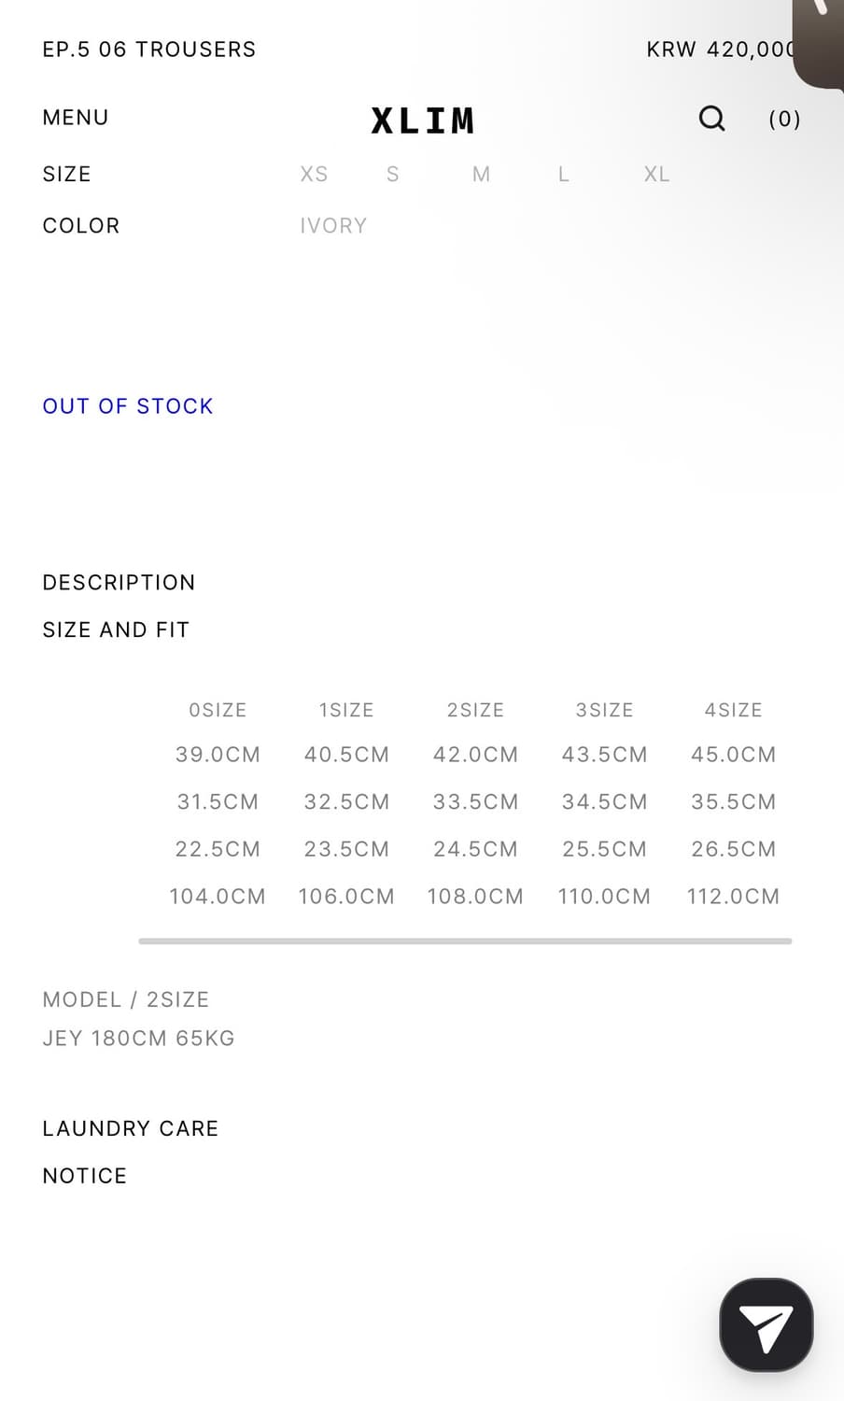Choose size M option
The width and height of the screenshot is (844, 1401).
coord(481,175)
